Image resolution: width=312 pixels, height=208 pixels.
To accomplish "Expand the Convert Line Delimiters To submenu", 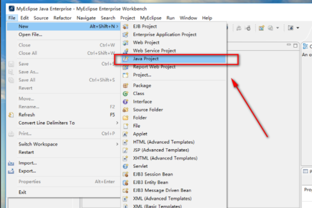I will tap(116, 123).
